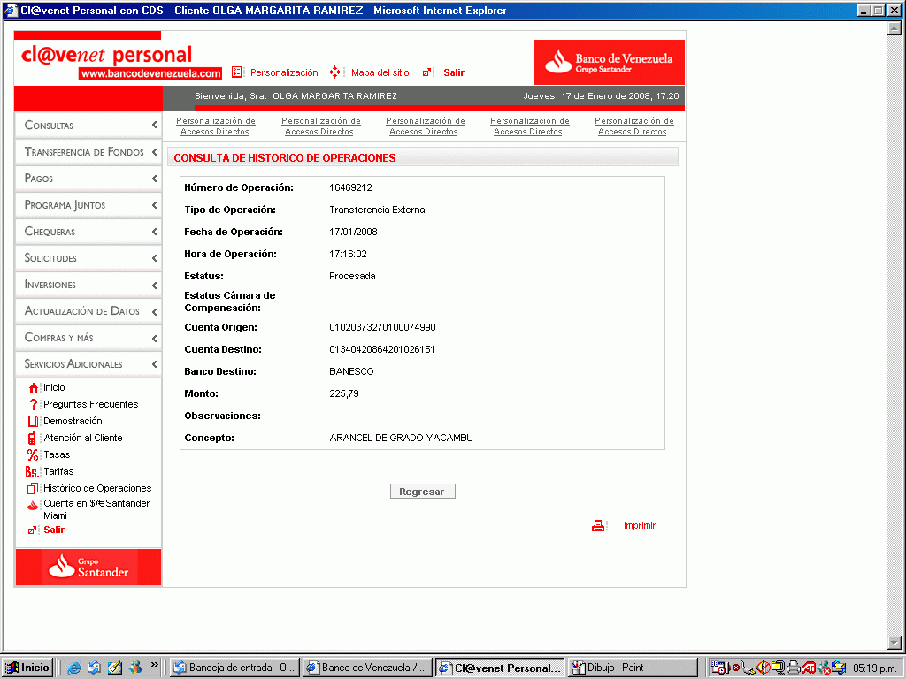Open the Atención al Cliente link
The width and height of the screenshot is (906, 679).
click(82, 438)
